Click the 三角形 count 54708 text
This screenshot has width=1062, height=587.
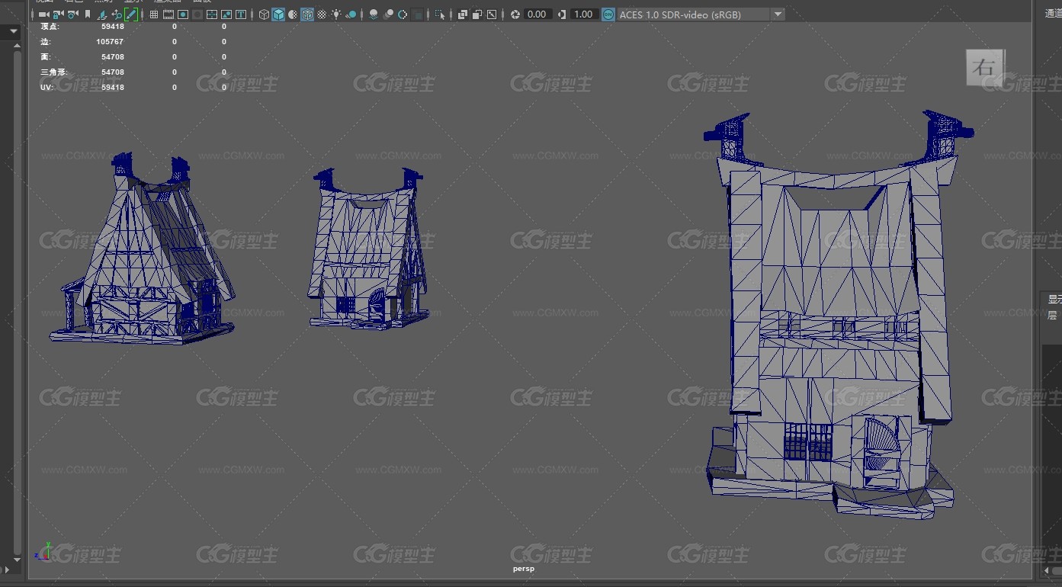click(x=112, y=72)
